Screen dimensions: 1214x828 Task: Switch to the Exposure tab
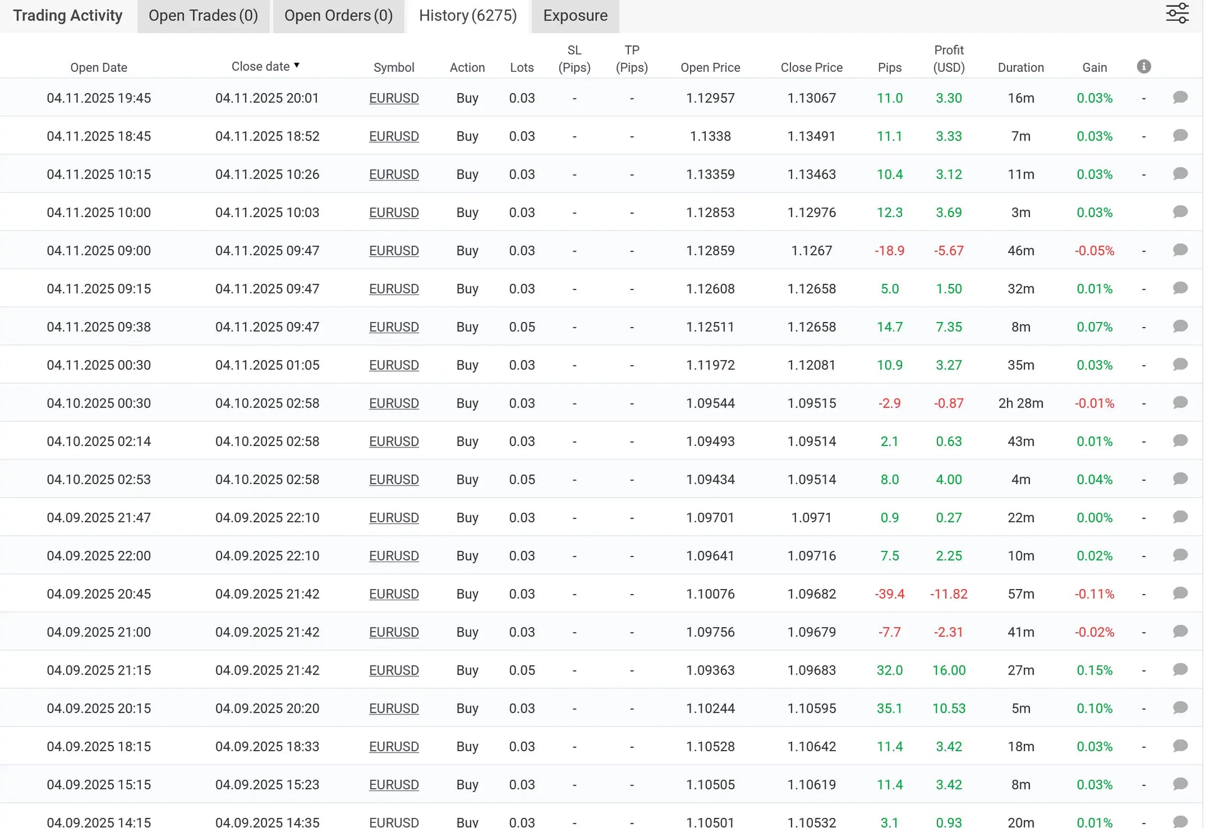[x=575, y=16]
